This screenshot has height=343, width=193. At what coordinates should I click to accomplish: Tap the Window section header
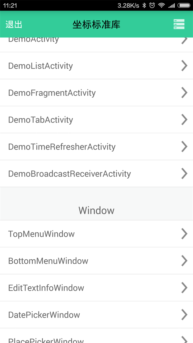point(96,210)
